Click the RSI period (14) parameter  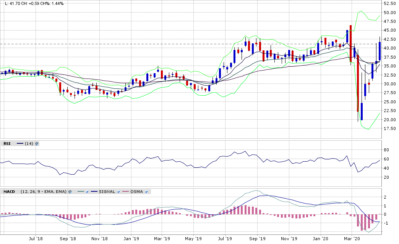click(x=29, y=144)
